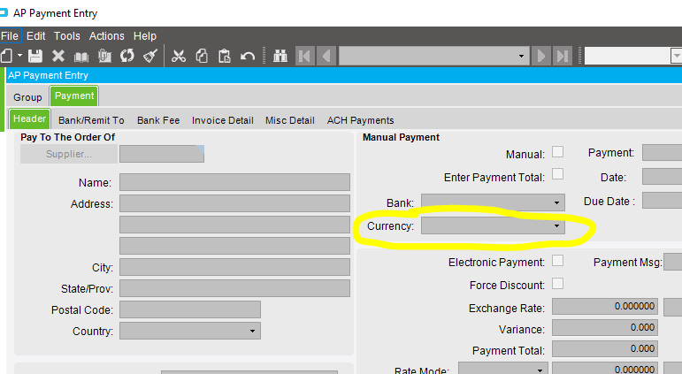The height and width of the screenshot is (374, 682).
Task: Go to the previous record in the toolbar
Action: [x=326, y=56]
